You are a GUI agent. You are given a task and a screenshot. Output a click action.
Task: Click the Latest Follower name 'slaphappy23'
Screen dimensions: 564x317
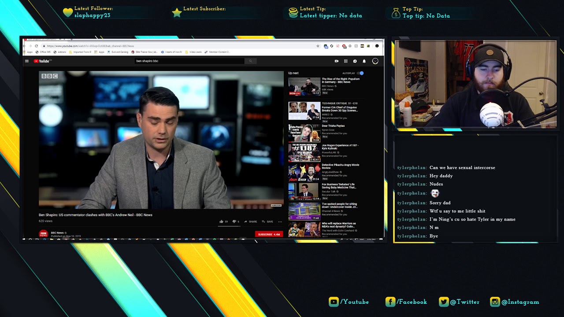tap(92, 15)
